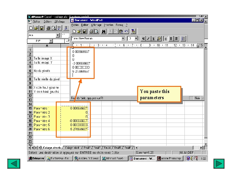Open WordPad Affichage menu
Viewport: 235px width, 176px height.
coord(96,25)
